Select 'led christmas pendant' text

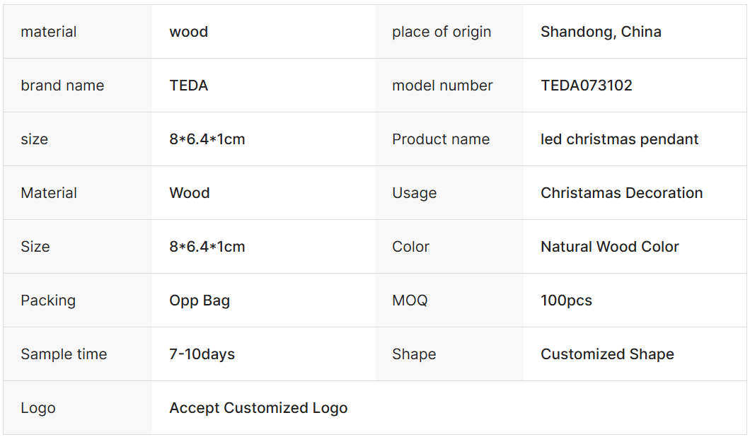(619, 139)
